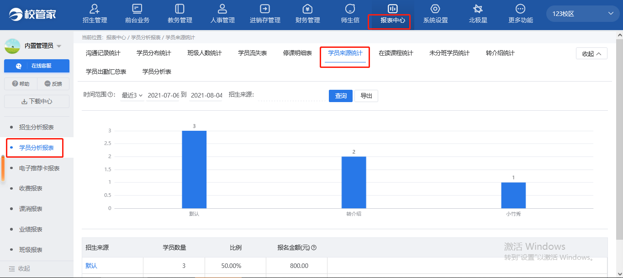Click help icon beside 报名金额(元)
The height and width of the screenshot is (278, 623).
314,248
